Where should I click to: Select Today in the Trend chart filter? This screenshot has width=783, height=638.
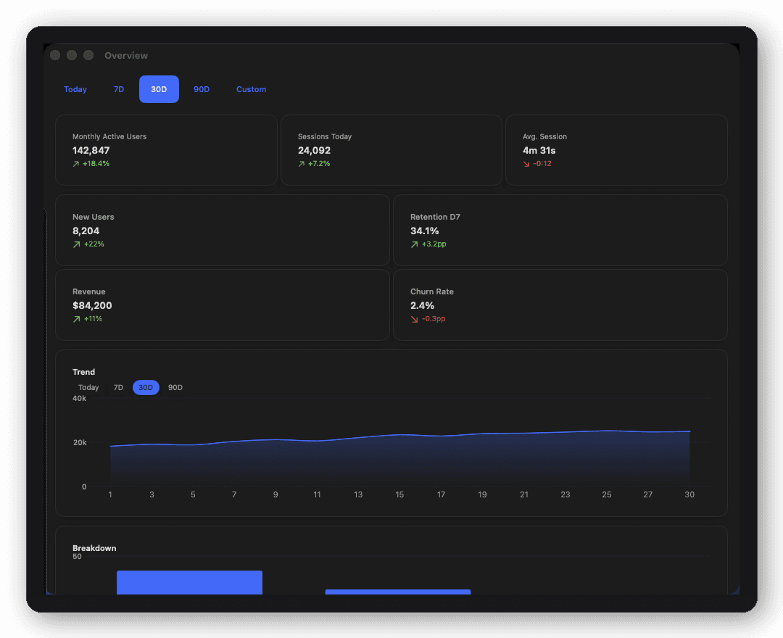(x=88, y=387)
